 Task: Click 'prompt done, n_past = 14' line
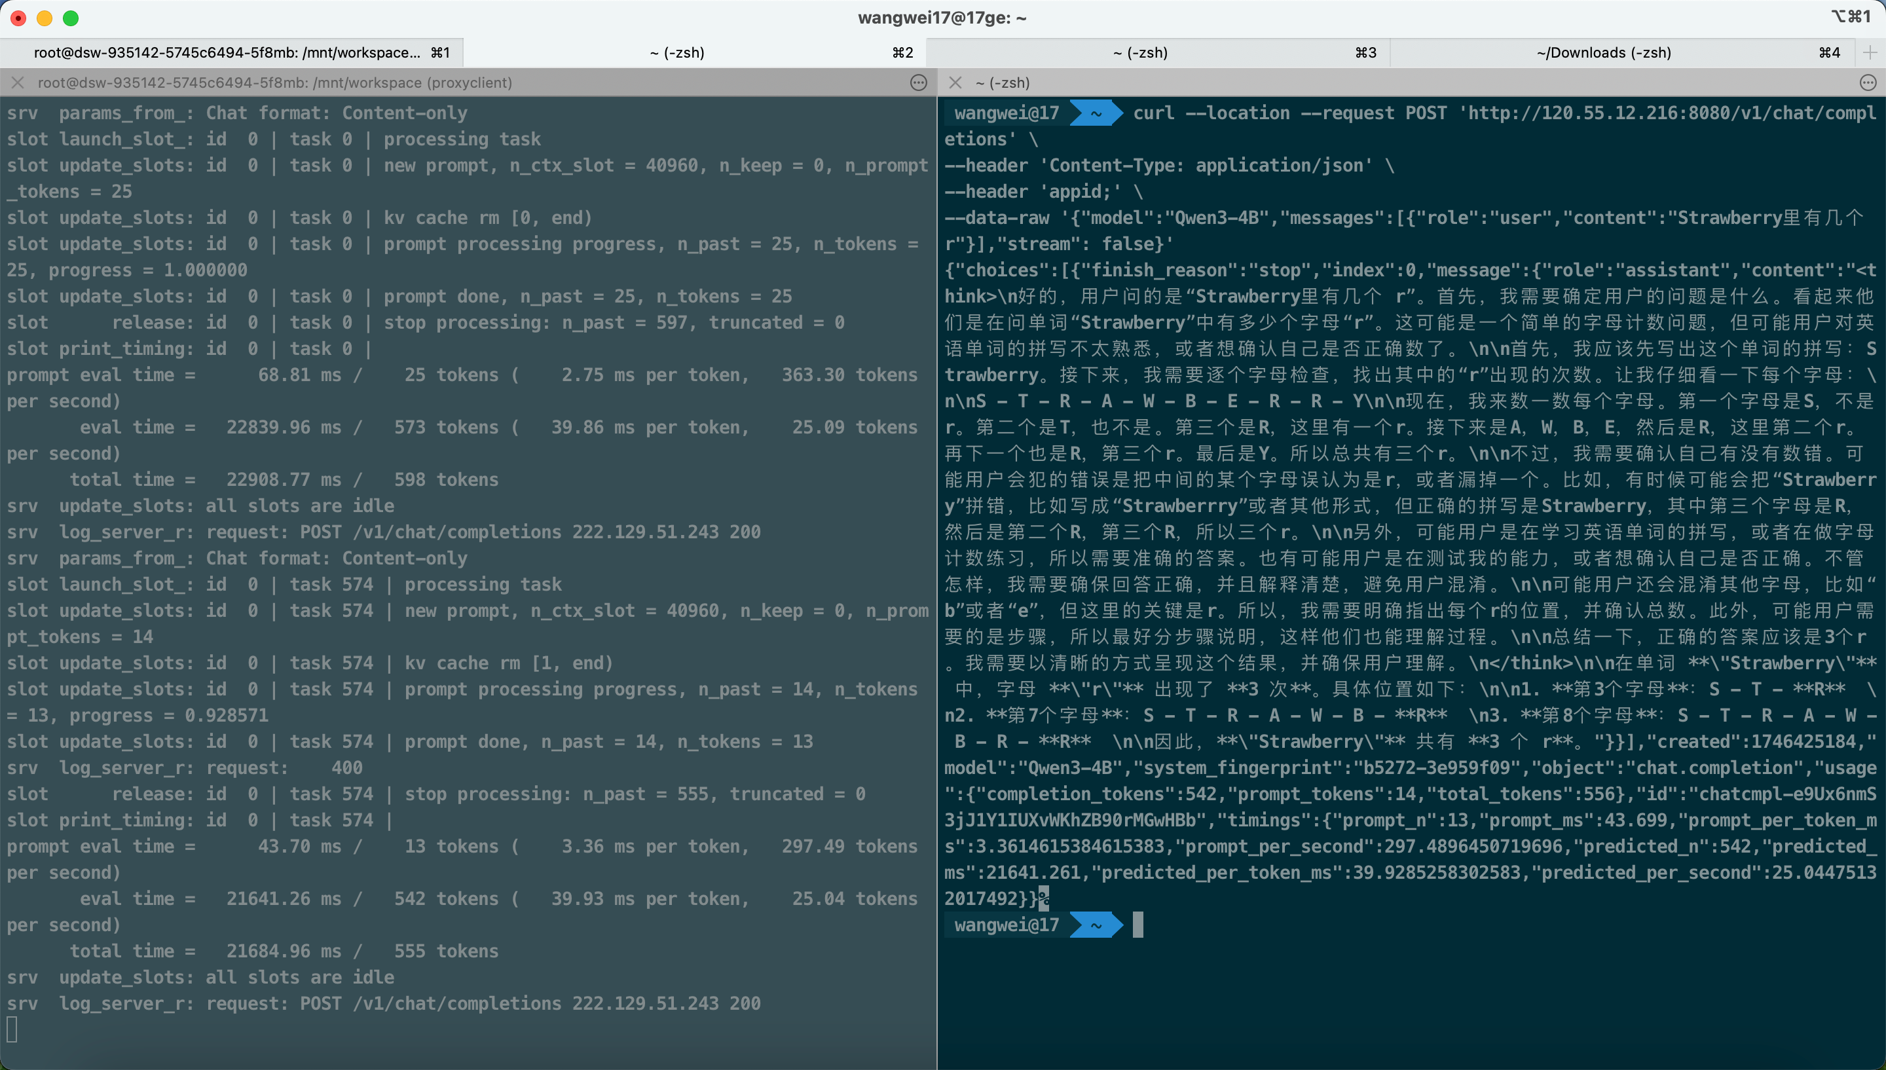coord(410,741)
